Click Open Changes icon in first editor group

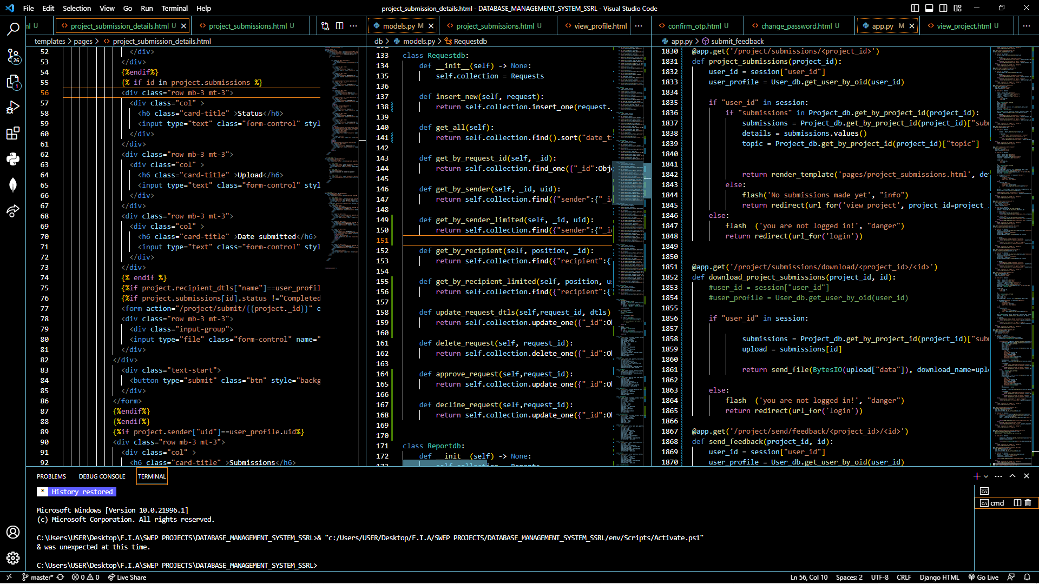pyautogui.click(x=325, y=26)
